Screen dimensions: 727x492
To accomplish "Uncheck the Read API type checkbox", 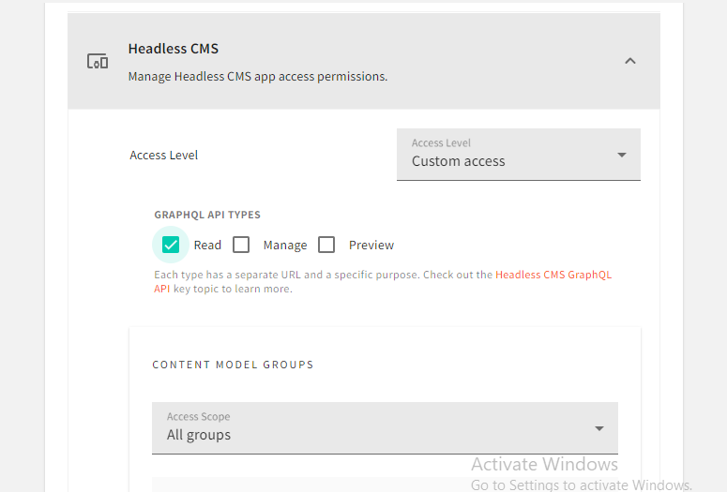I will coord(171,245).
